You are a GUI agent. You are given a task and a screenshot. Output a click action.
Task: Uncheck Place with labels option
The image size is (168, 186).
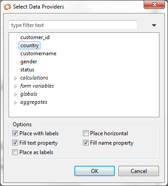(15, 133)
